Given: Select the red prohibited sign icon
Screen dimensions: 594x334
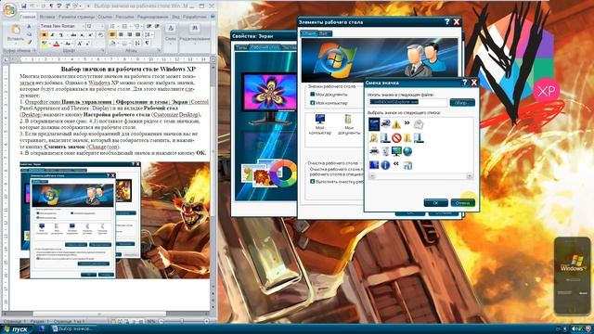Looking at the screenshot, I should pyautogui.click(x=396, y=138).
